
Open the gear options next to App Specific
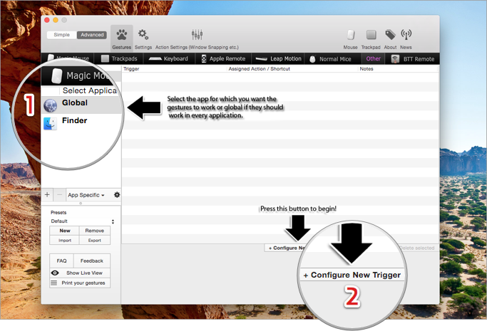[117, 194]
